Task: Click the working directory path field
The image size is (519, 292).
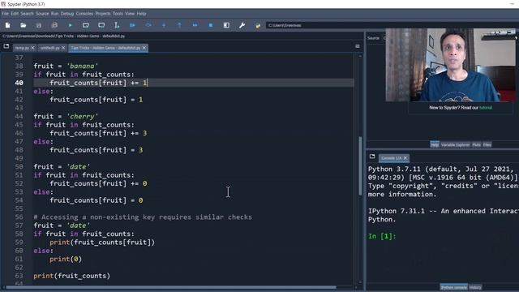Action: pyautogui.click(x=392, y=25)
